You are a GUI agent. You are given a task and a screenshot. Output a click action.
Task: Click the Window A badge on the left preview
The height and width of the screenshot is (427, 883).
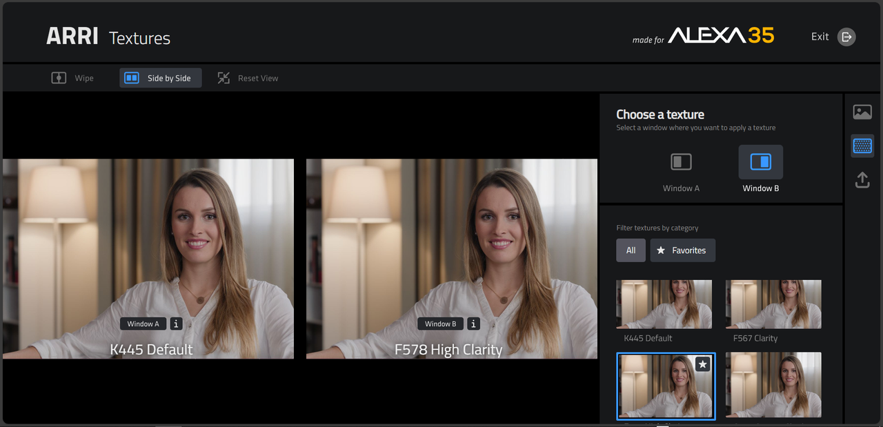click(x=143, y=324)
